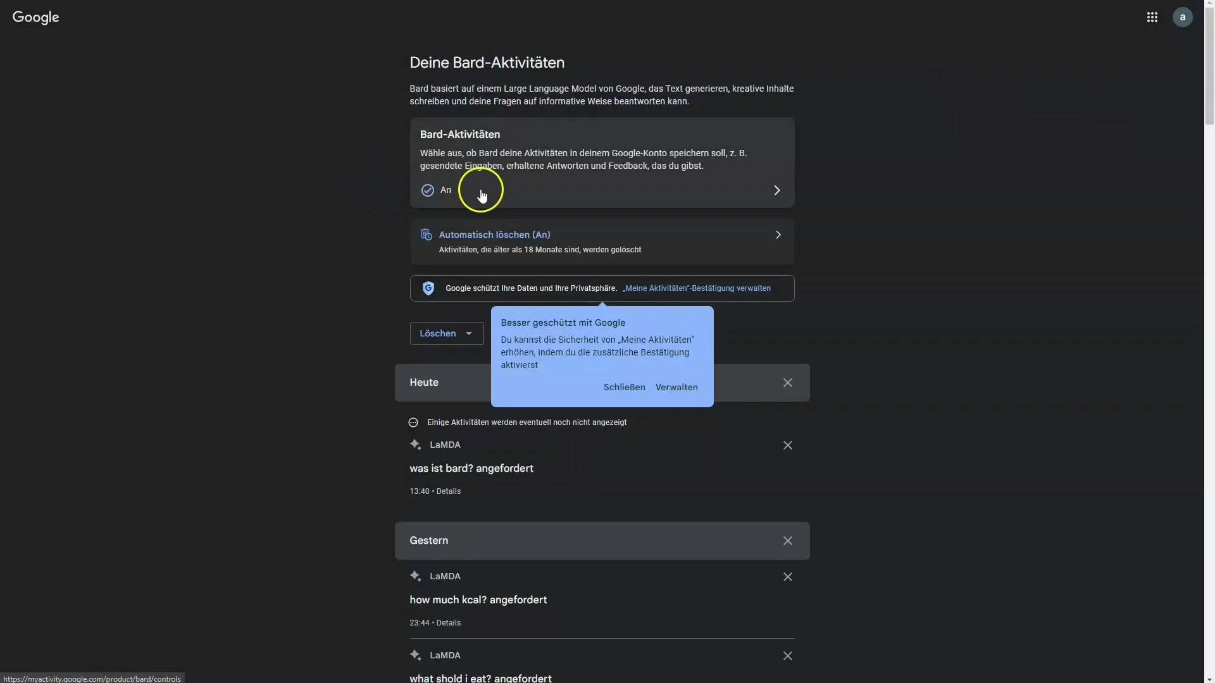Open Automatisch löschen (An) link
The height and width of the screenshot is (683, 1215).
click(494, 235)
